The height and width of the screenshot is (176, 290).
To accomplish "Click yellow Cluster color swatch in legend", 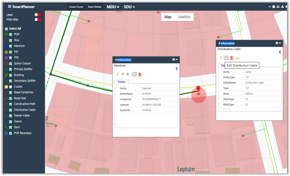I will click(x=6, y=87).
